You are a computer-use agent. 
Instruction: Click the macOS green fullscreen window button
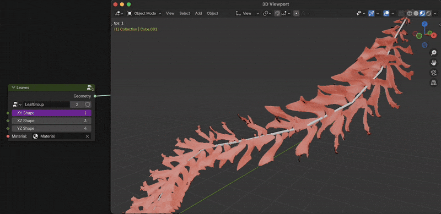pos(128,4)
